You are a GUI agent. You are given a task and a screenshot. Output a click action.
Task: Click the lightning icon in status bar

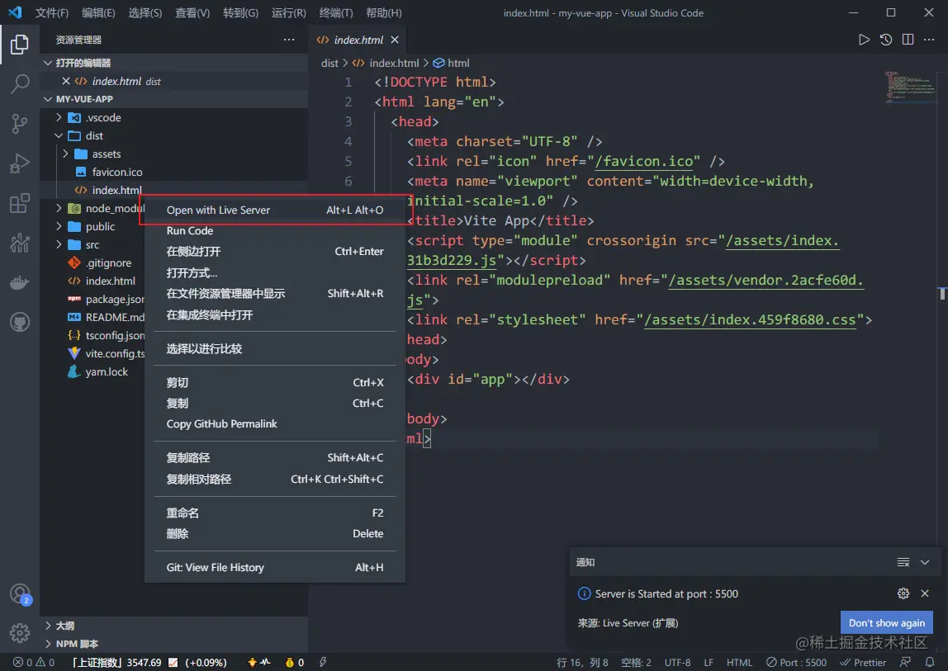point(323,663)
